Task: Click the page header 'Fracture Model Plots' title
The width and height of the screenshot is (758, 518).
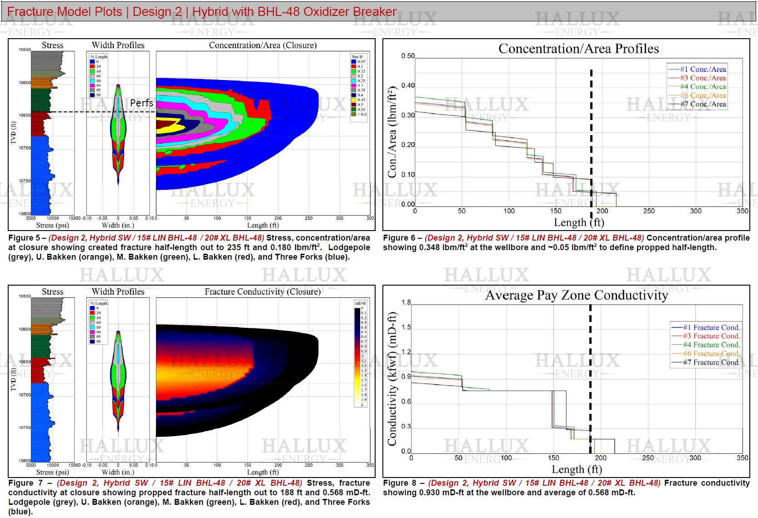Action: pos(65,11)
